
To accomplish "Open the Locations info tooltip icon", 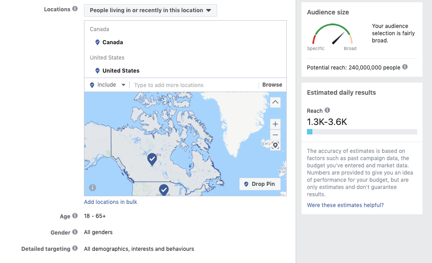I will point(75,9).
